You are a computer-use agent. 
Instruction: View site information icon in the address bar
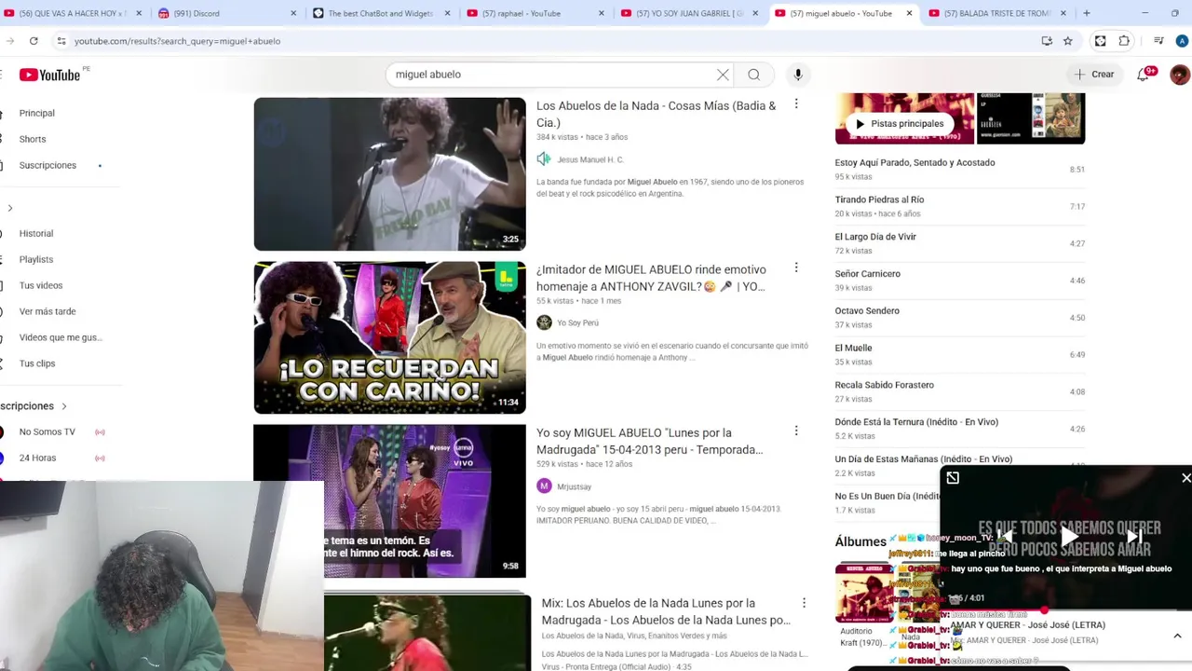click(61, 41)
